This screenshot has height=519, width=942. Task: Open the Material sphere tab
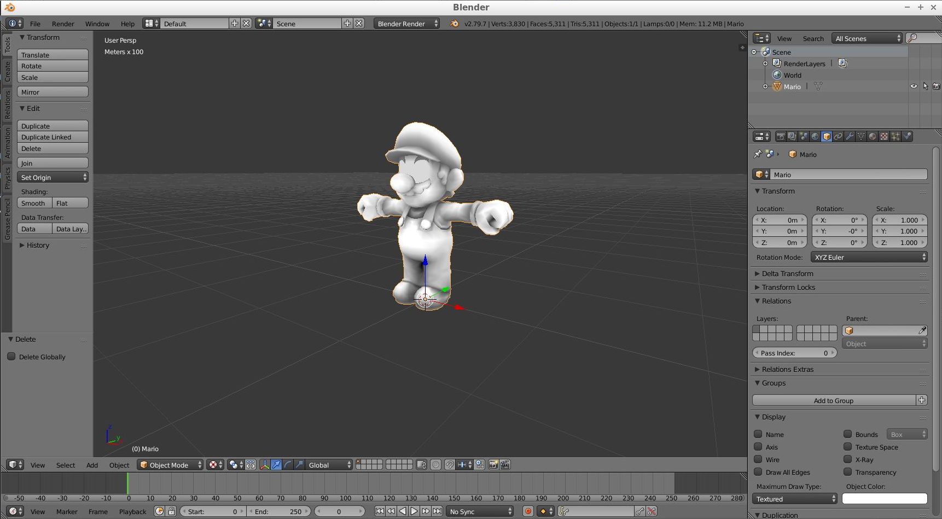873,137
